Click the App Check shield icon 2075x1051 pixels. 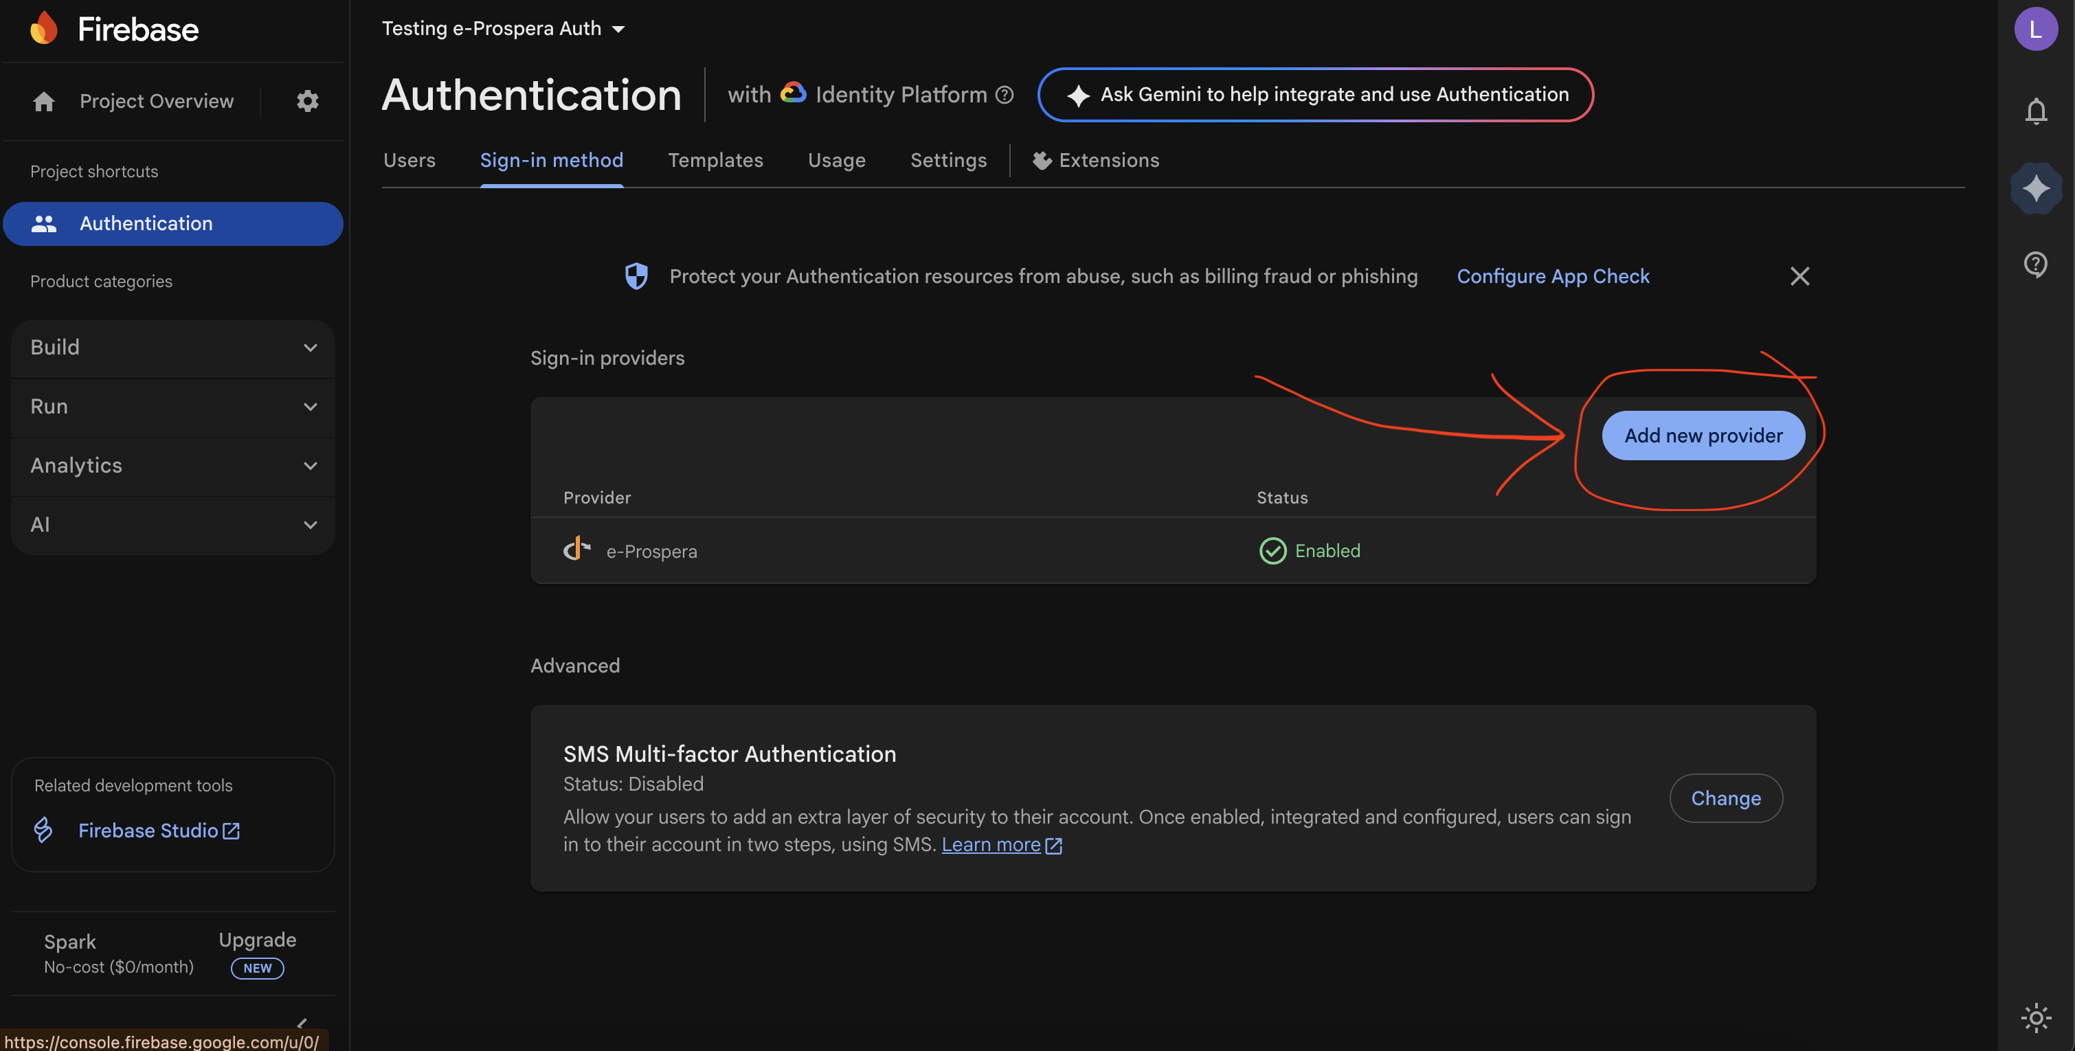[x=636, y=275]
